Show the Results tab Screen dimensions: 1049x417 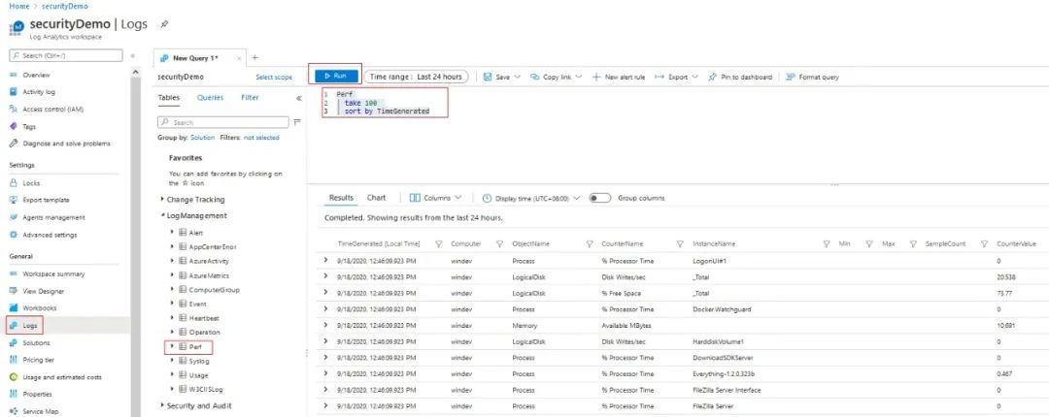341,198
